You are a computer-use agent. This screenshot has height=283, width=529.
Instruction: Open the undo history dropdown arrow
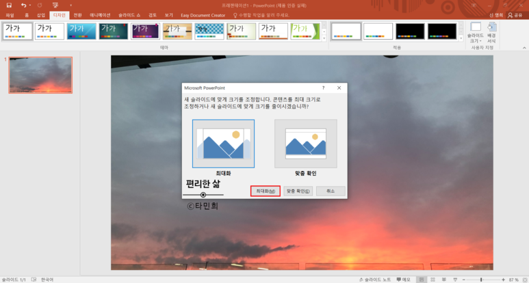click(x=29, y=5)
